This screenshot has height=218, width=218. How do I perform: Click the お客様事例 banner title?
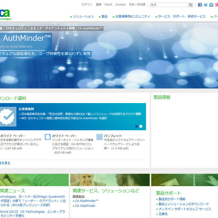click(x=26, y=109)
